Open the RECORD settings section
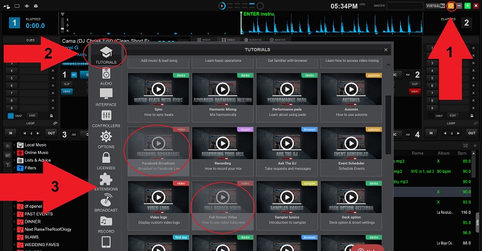Viewport: 482px width, 251px height. pos(106,225)
